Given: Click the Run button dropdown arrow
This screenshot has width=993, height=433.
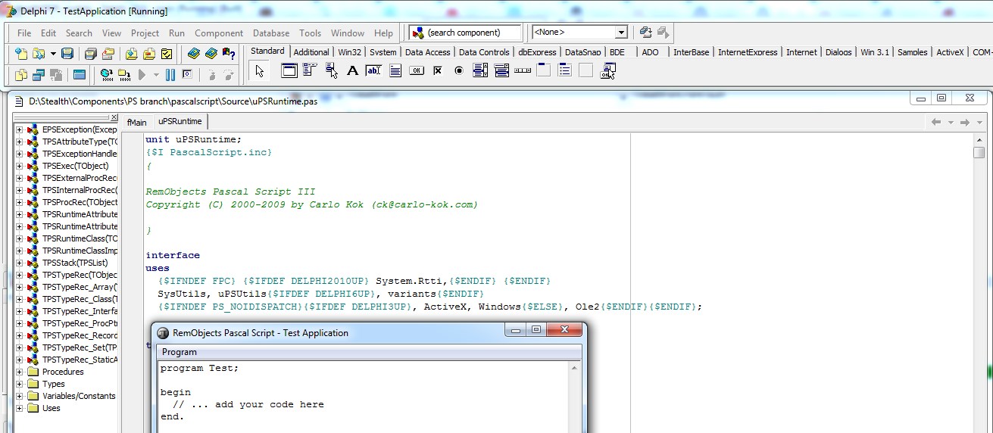Looking at the screenshot, I should [157, 75].
